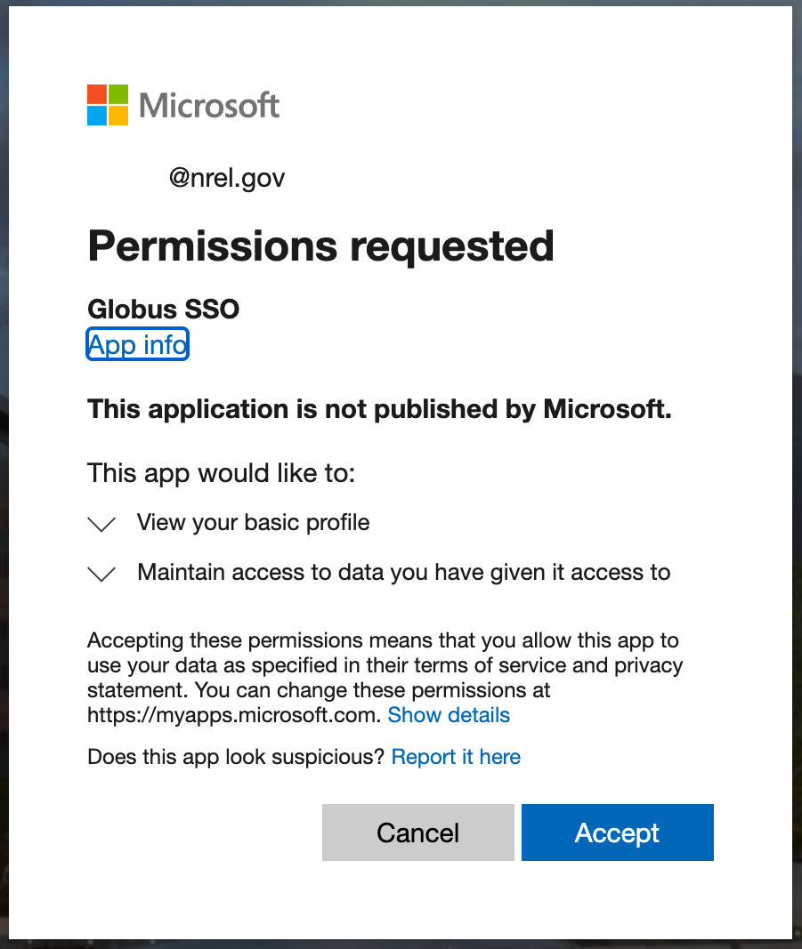Click the not published by Microsoft warning
The image size is (802, 949).
(379, 409)
